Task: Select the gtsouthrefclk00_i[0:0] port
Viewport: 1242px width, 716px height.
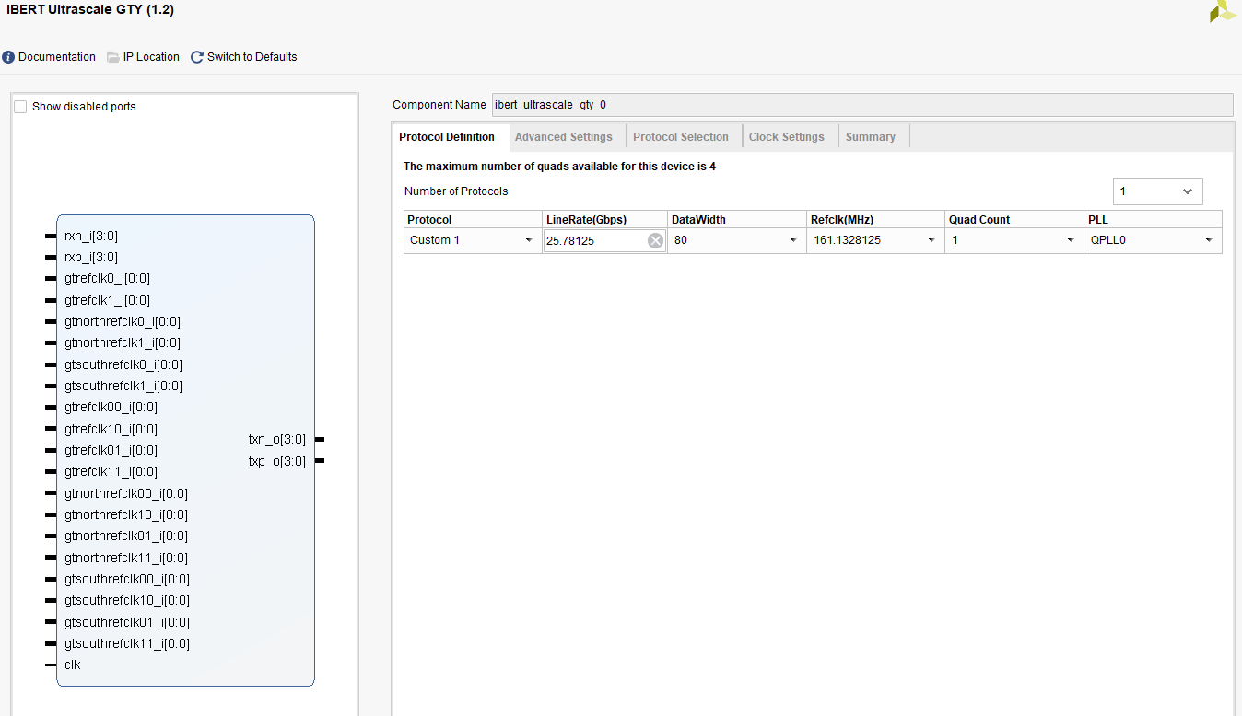Action: [127, 580]
